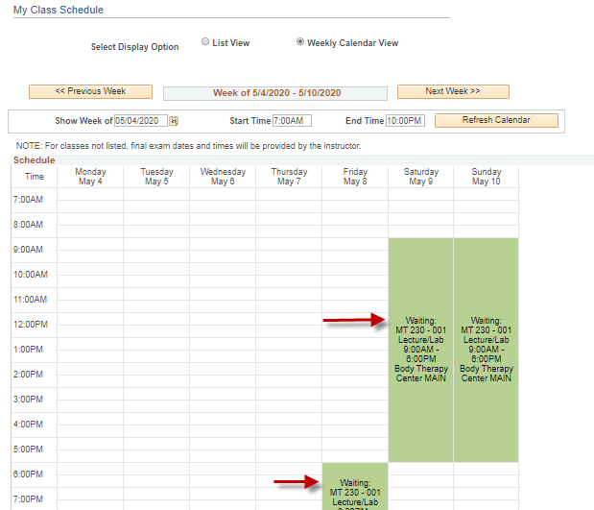Edit the End Time field
This screenshot has width=594, height=510.
pyautogui.click(x=405, y=121)
